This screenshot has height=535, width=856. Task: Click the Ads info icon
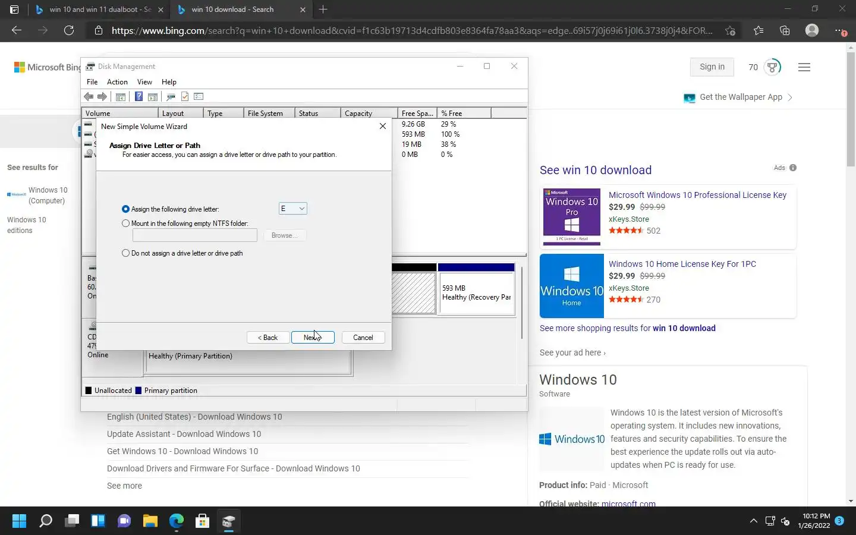793,168
